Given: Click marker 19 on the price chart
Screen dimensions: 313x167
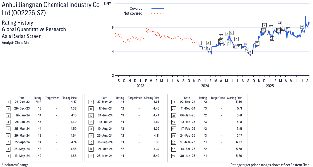Looking at the screenshot, I should [264, 25].
